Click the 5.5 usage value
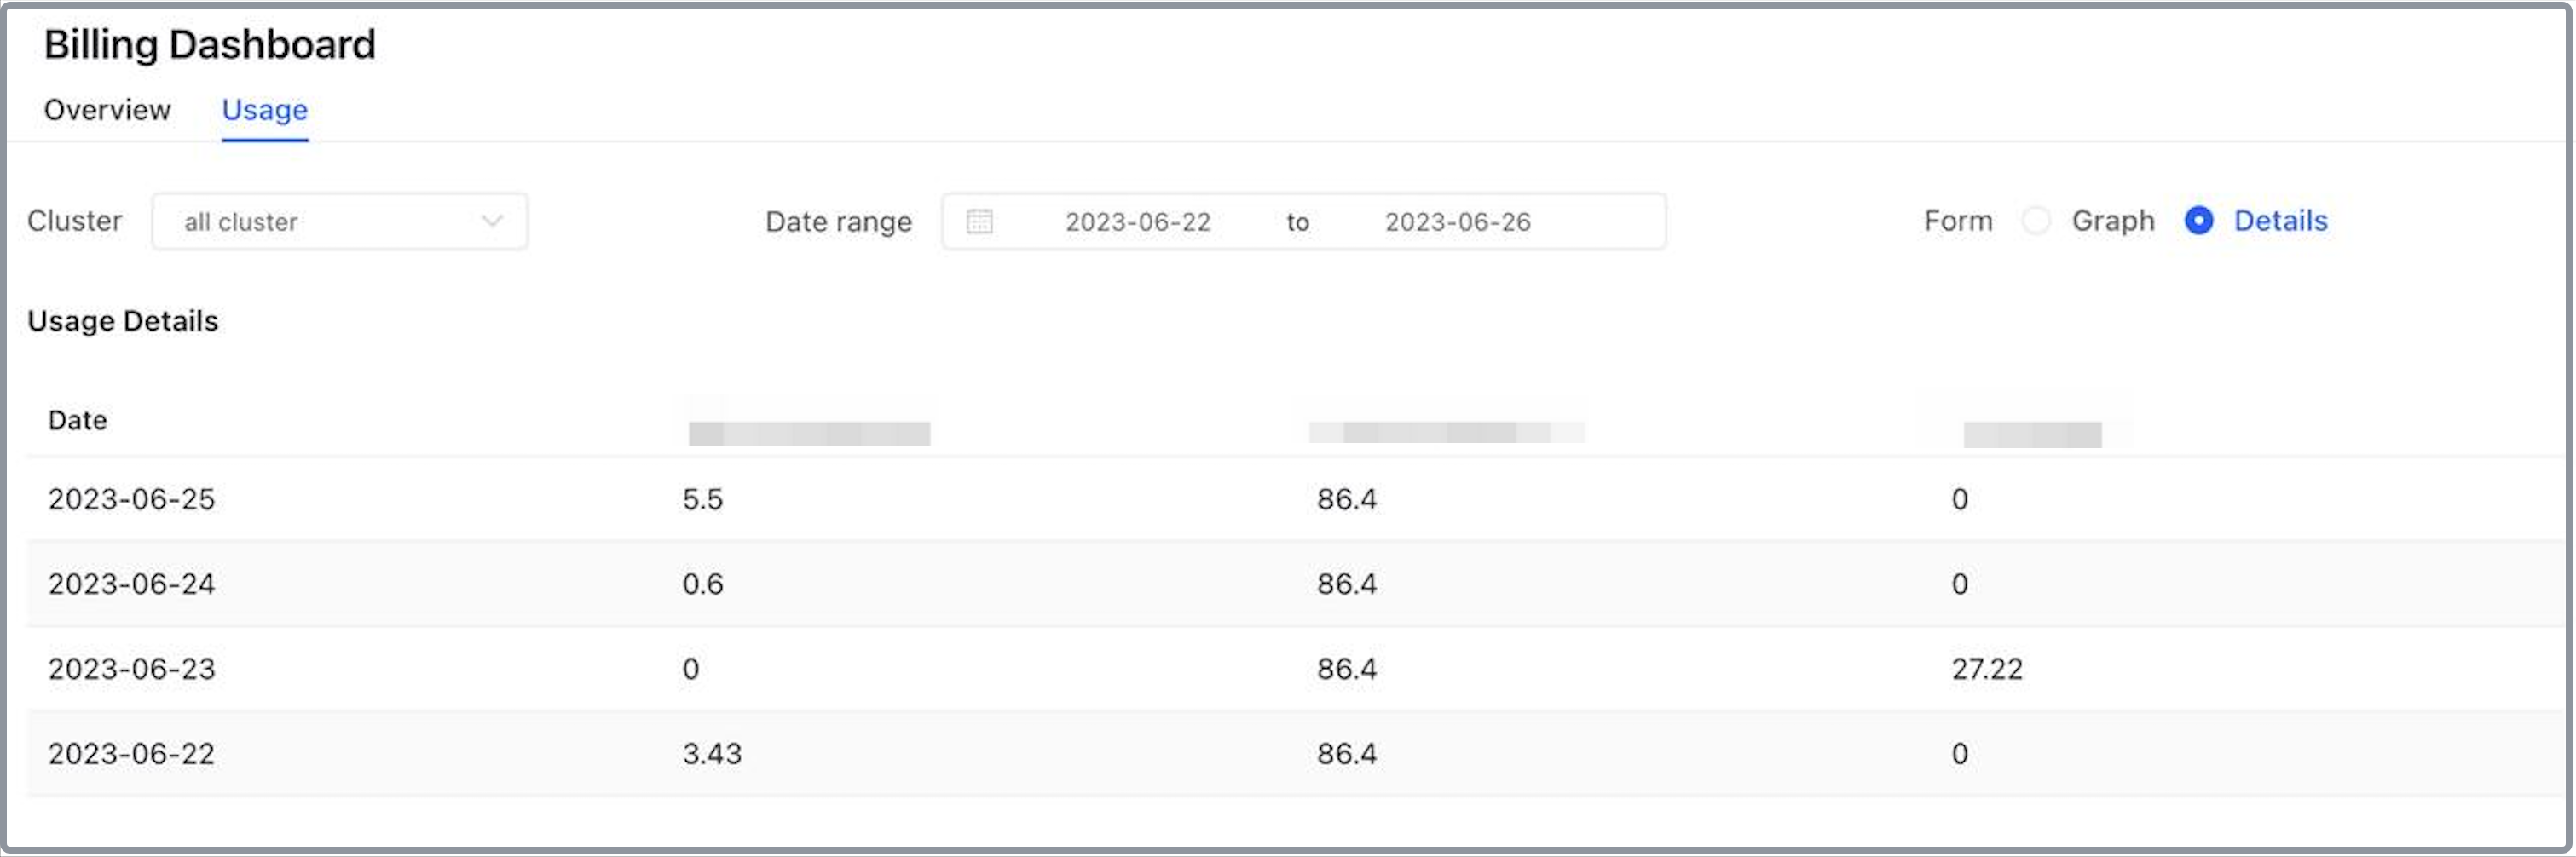This screenshot has width=2576, height=857. pyautogui.click(x=702, y=499)
